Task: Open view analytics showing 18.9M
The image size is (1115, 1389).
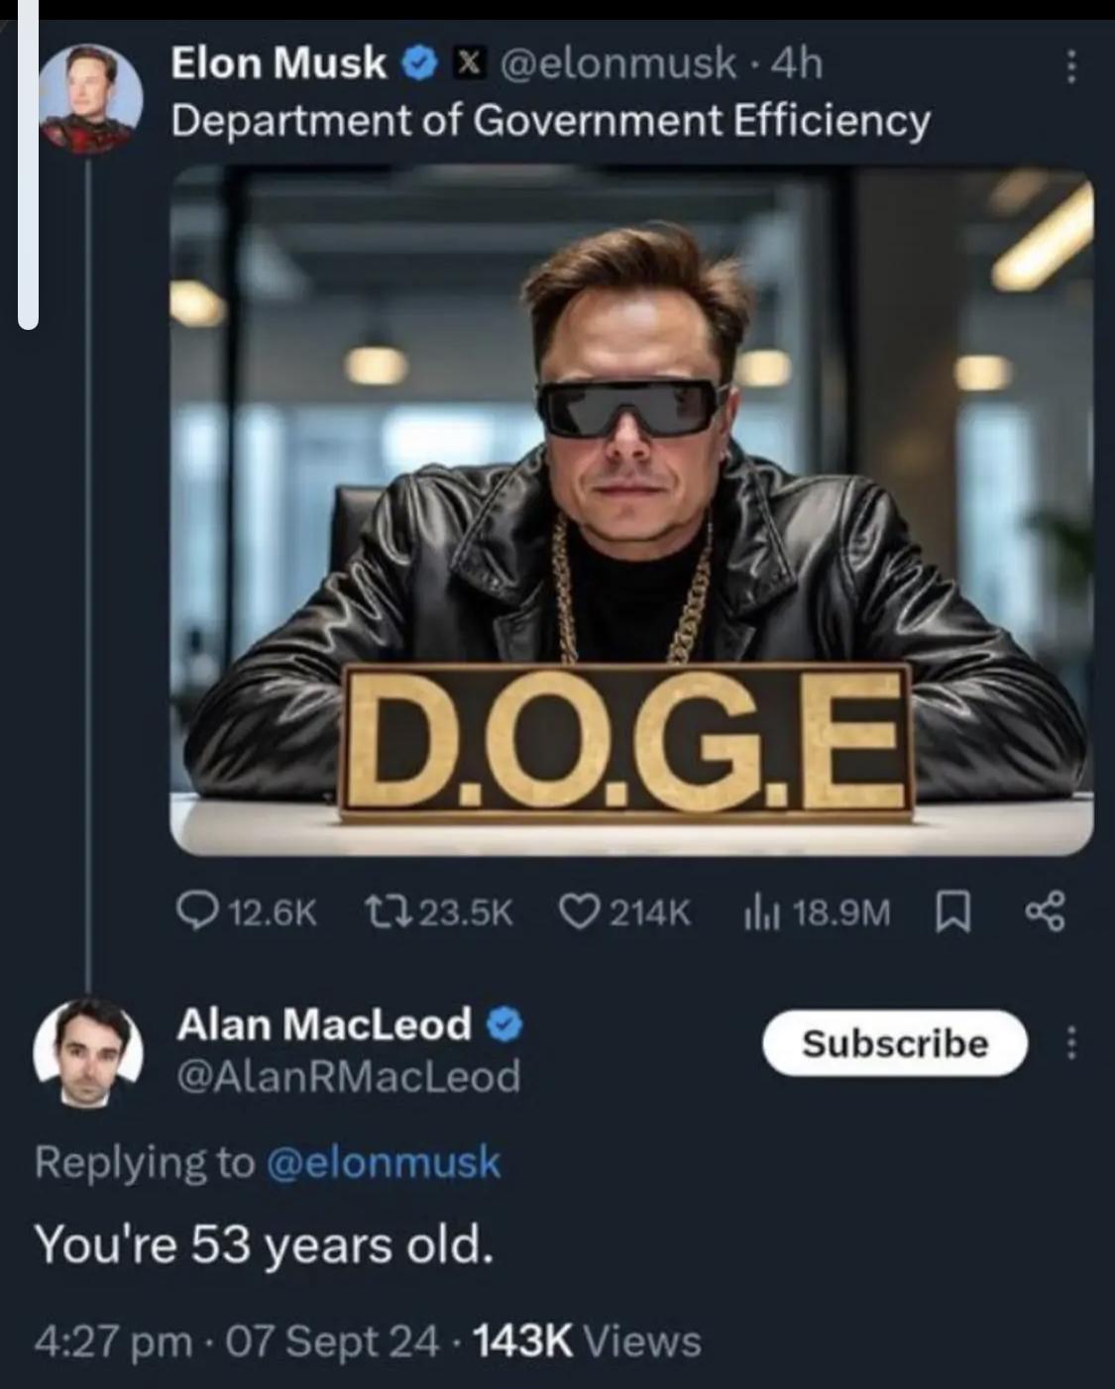Action: pyautogui.click(x=758, y=911)
